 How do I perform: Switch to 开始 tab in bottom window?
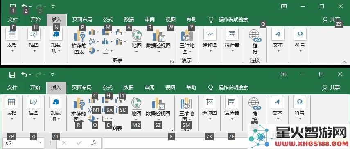pyautogui.click(x=35, y=88)
